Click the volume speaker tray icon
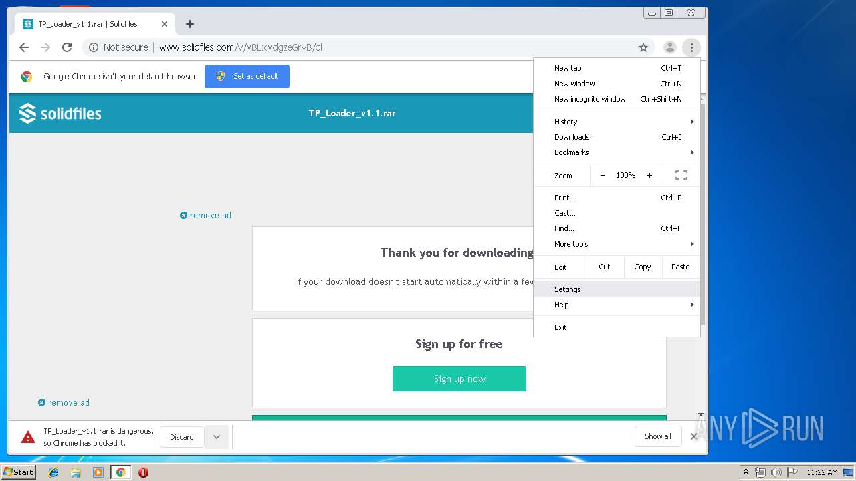Viewport: 856px width, 481px height. pos(776,472)
